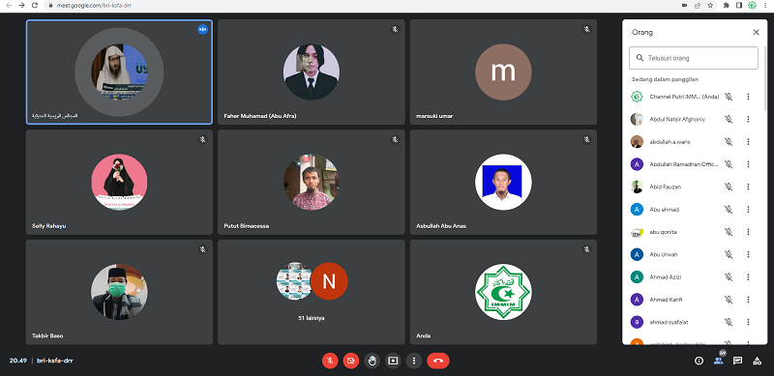
Task: Bookmark this page with the star icon
Action: 710,6
